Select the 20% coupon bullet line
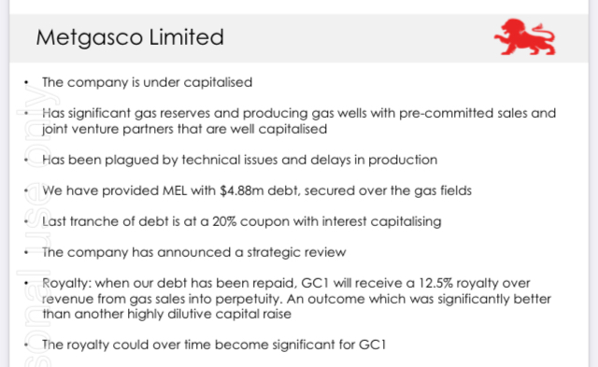This screenshot has height=367, width=598. [241, 221]
